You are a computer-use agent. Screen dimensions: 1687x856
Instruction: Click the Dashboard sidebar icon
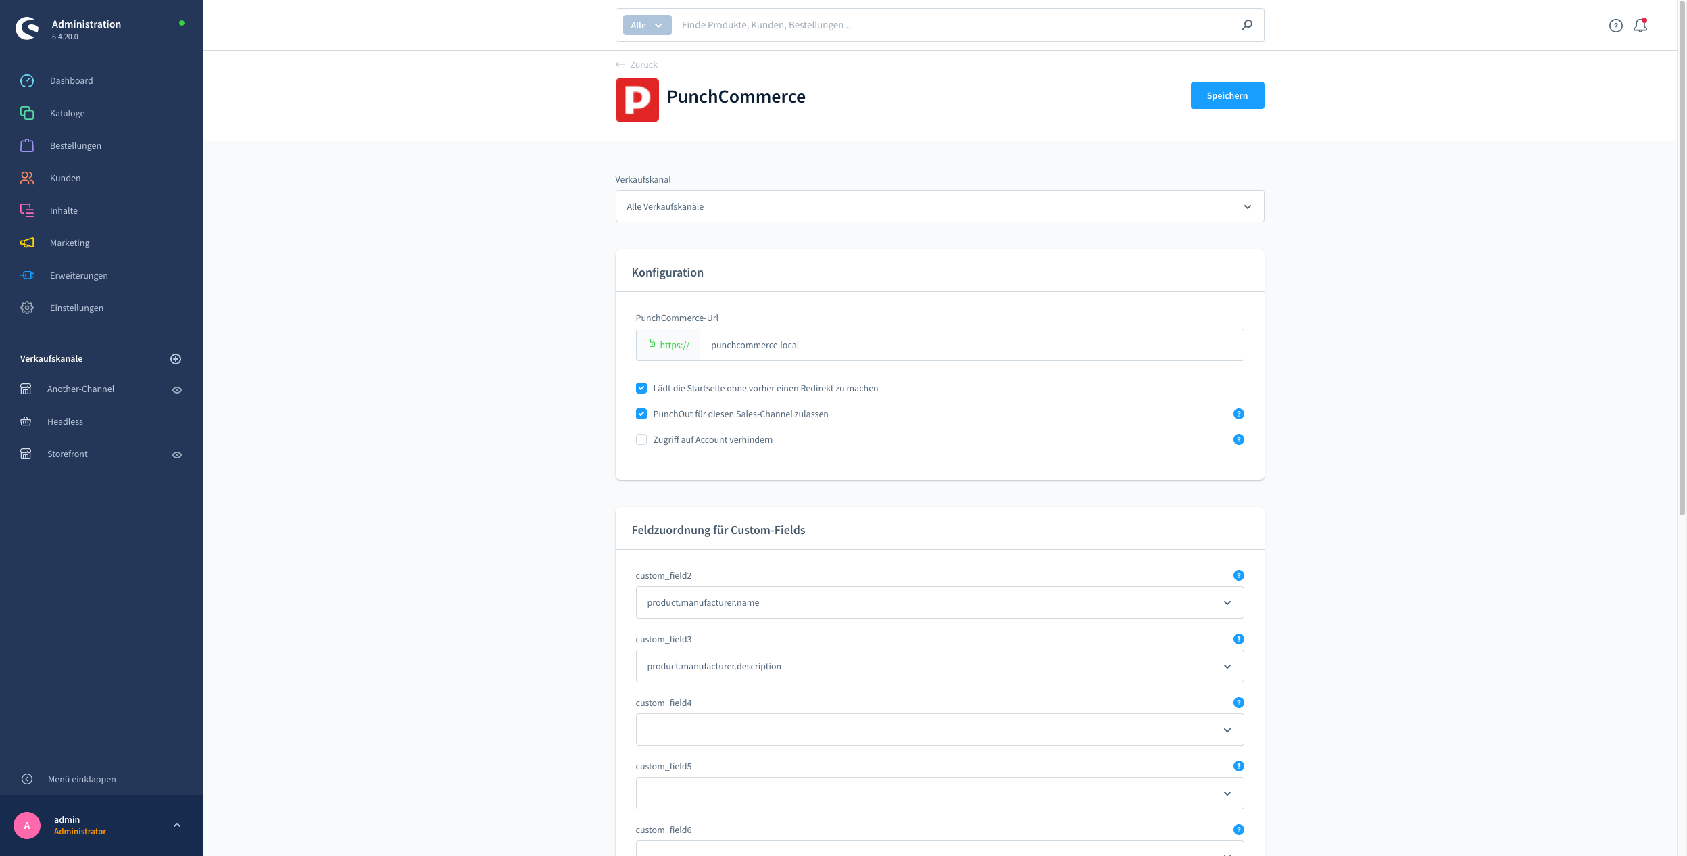[x=28, y=80]
